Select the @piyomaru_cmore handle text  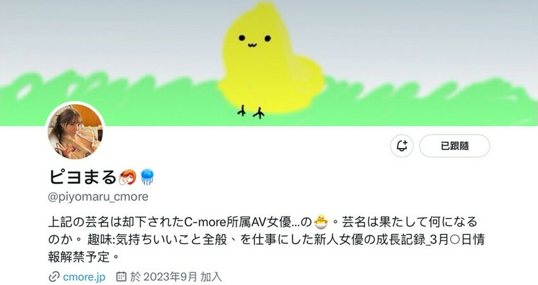click(98, 197)
